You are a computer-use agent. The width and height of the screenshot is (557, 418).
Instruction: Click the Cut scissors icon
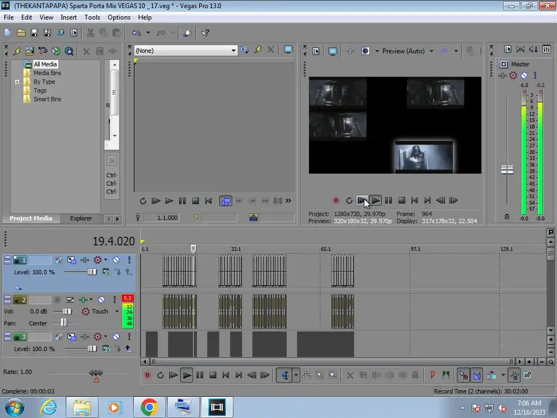click(x=90, y=33)
